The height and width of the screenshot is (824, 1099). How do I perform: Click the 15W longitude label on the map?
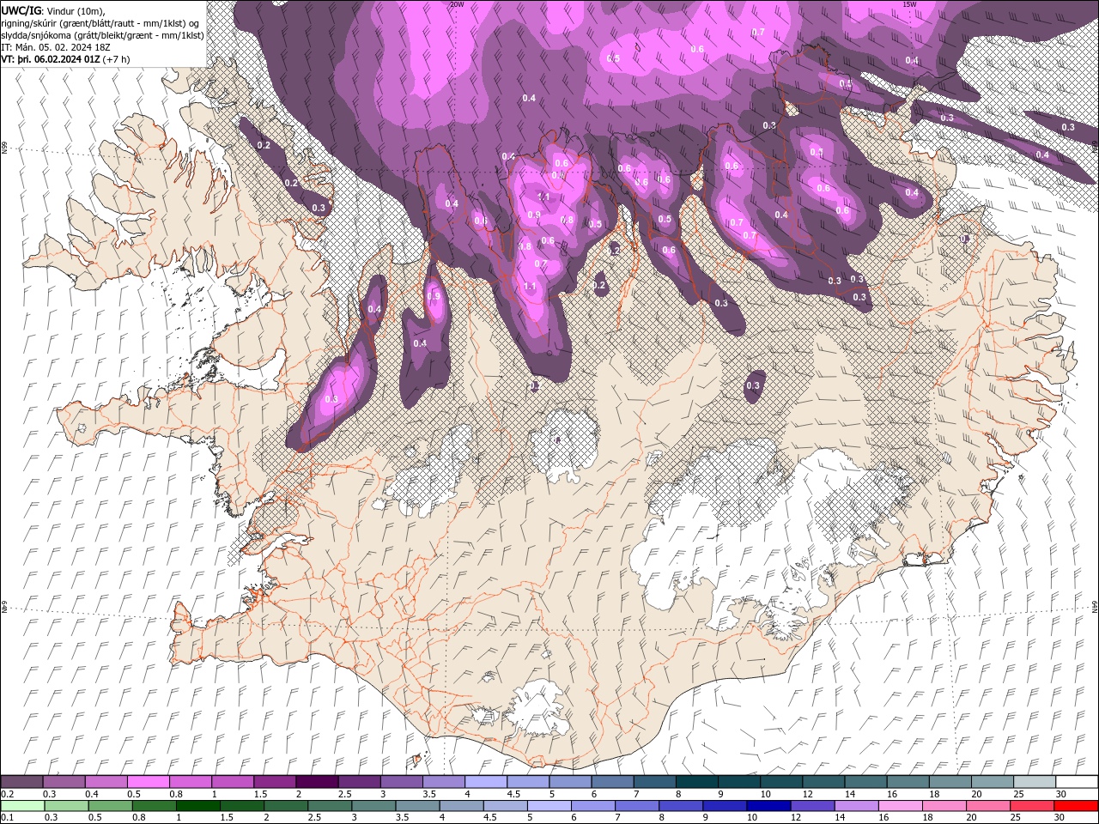click(x=909, y=4)
